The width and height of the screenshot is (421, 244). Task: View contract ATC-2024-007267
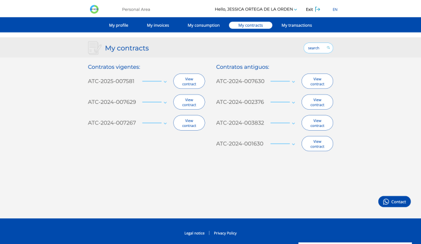189,123
